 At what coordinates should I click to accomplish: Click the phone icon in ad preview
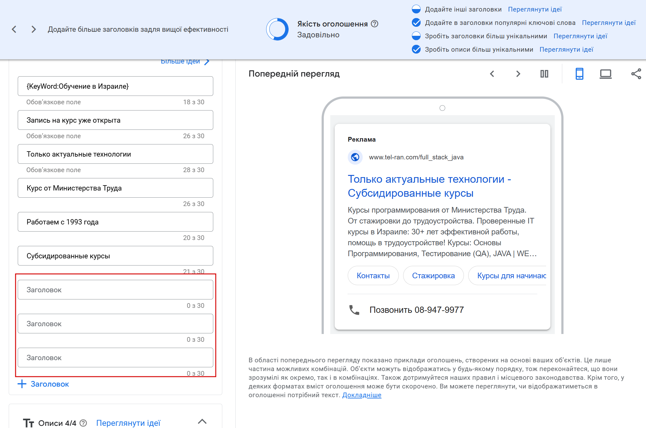click(354, 310)
